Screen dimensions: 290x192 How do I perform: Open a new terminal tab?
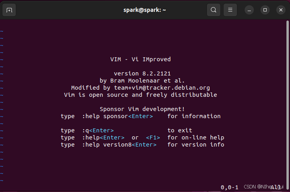point(9,10)
